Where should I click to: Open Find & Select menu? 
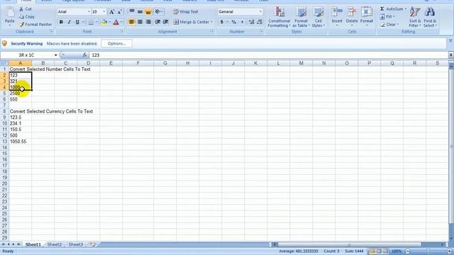click(430, 17)
